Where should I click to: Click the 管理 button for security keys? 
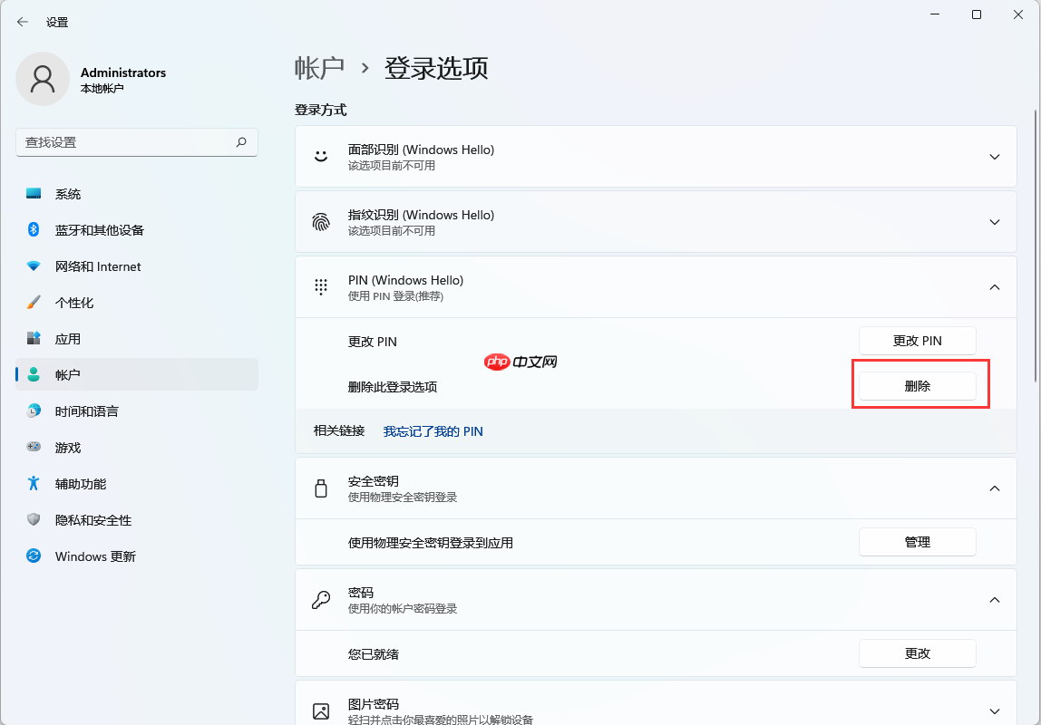click(x=918, y=541)
